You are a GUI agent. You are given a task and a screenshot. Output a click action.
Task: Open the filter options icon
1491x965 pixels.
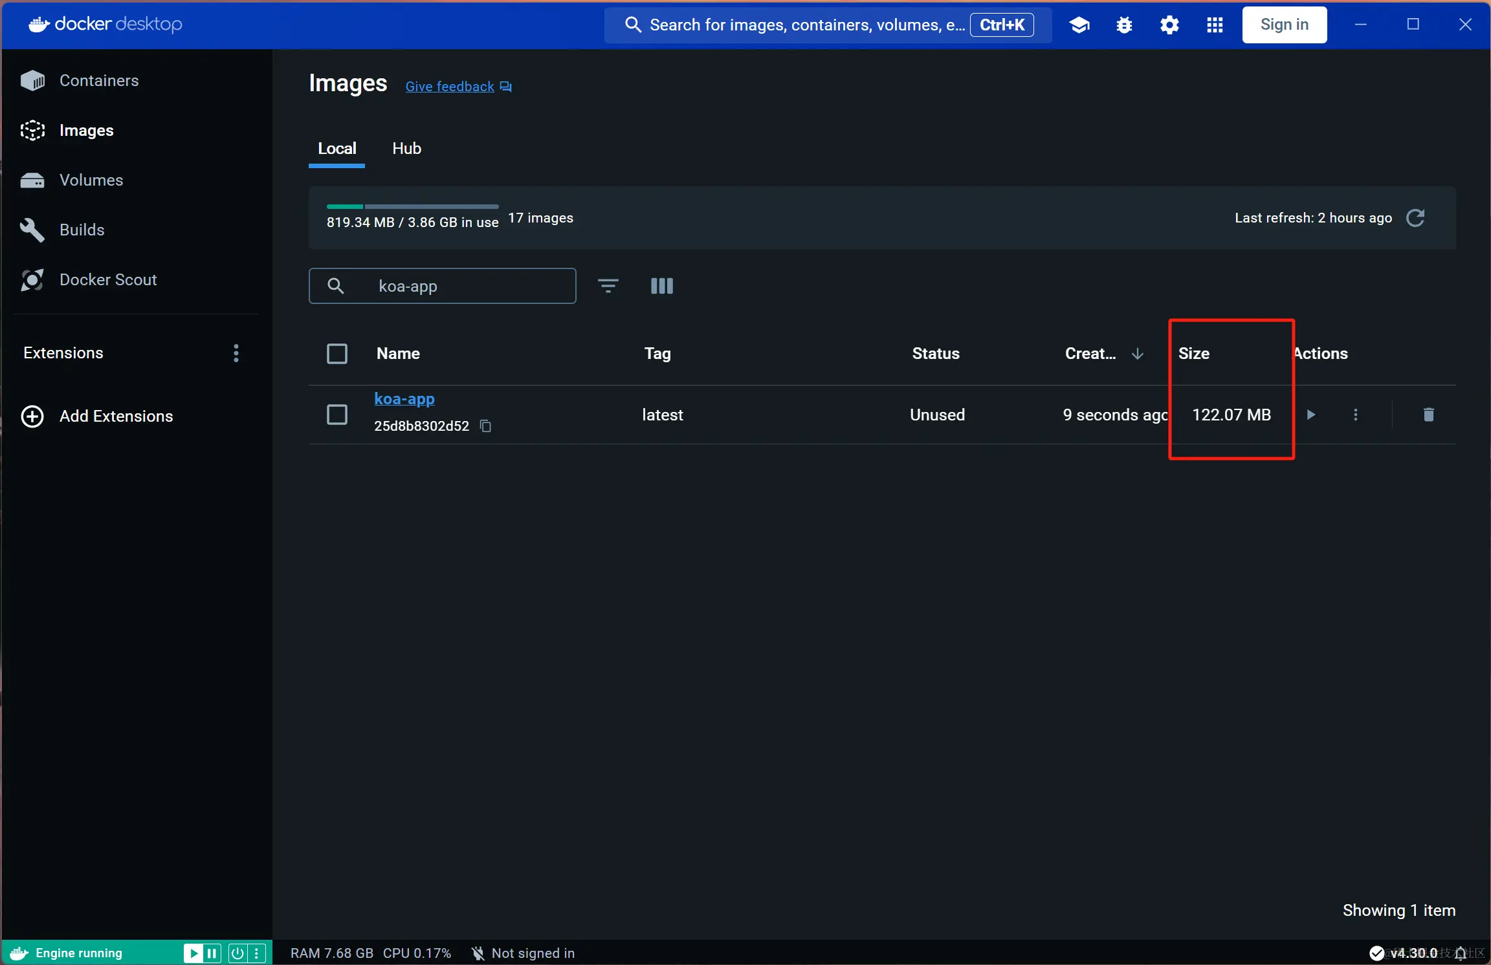click(x=608, y=286)
